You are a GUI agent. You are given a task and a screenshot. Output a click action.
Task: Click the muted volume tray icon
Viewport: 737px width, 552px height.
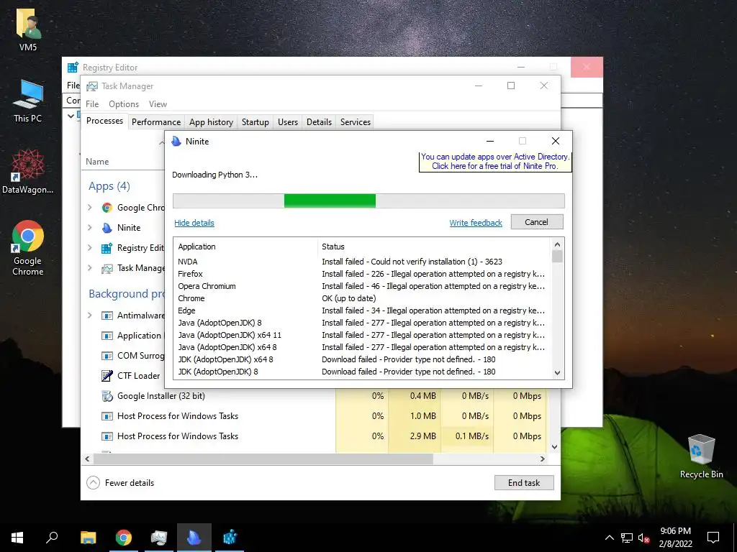pyautogui.click(x=644, y=538)
